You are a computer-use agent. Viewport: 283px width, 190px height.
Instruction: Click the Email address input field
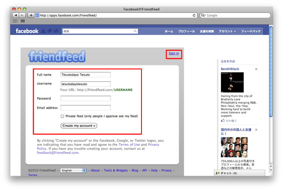coord(85,108)
